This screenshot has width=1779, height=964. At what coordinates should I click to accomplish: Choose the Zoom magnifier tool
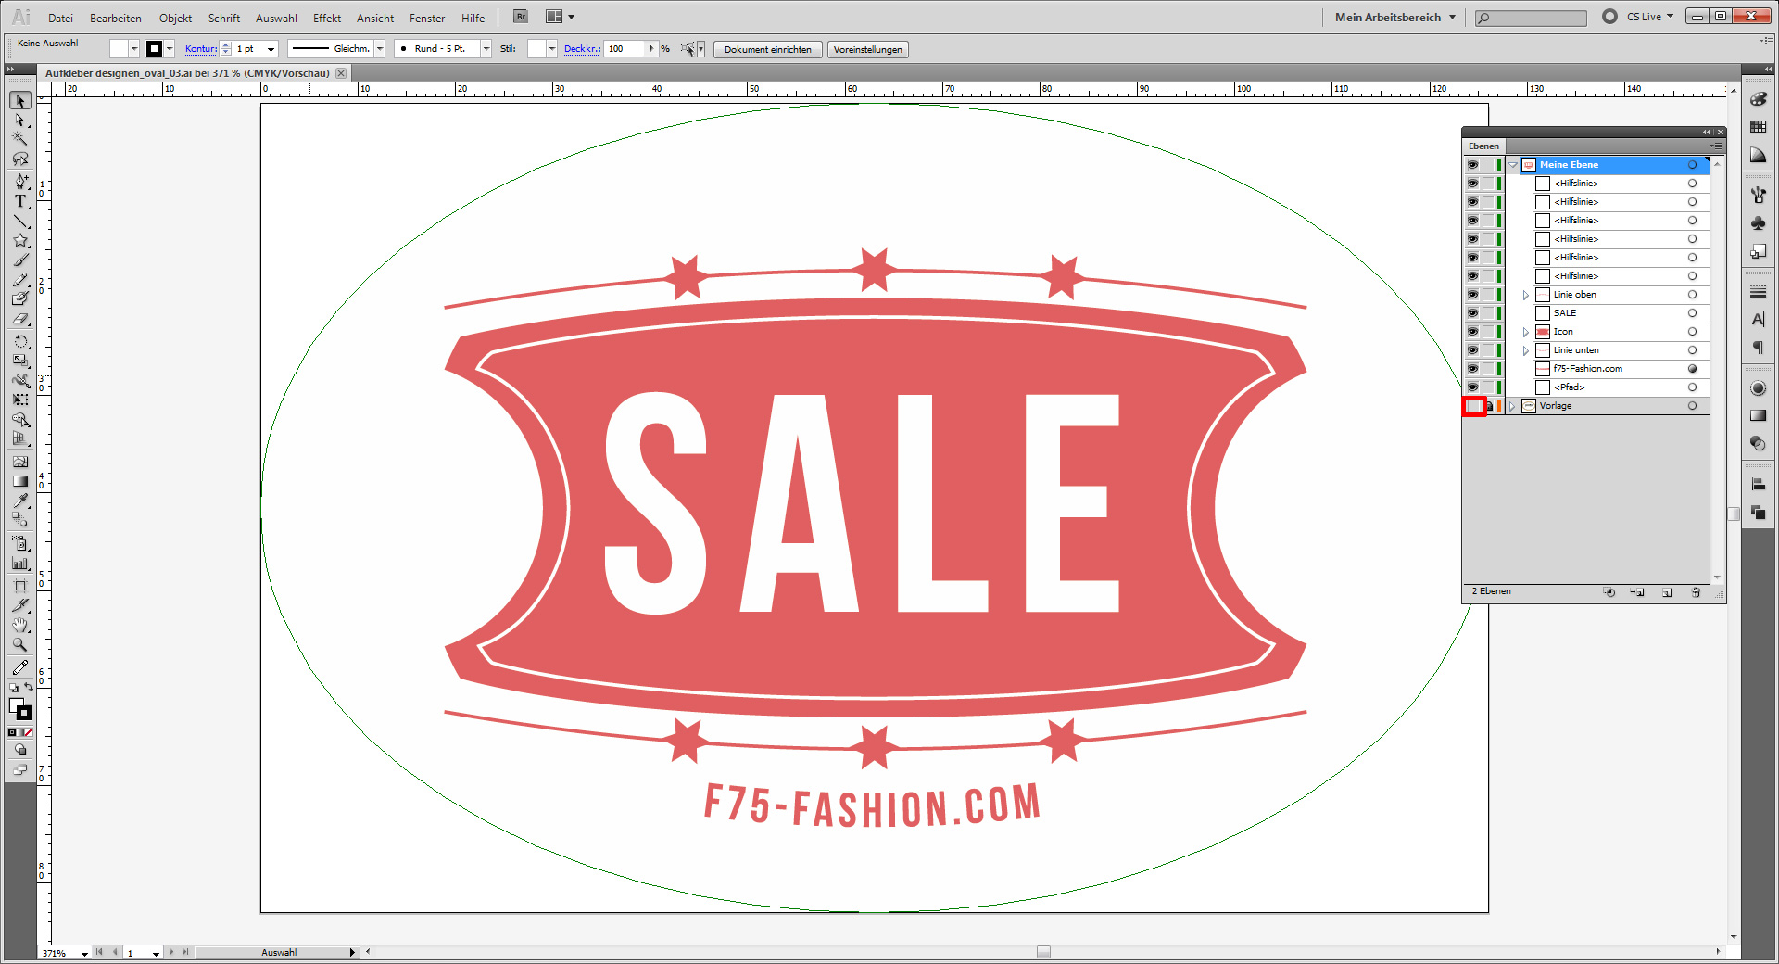coord(20,645)
